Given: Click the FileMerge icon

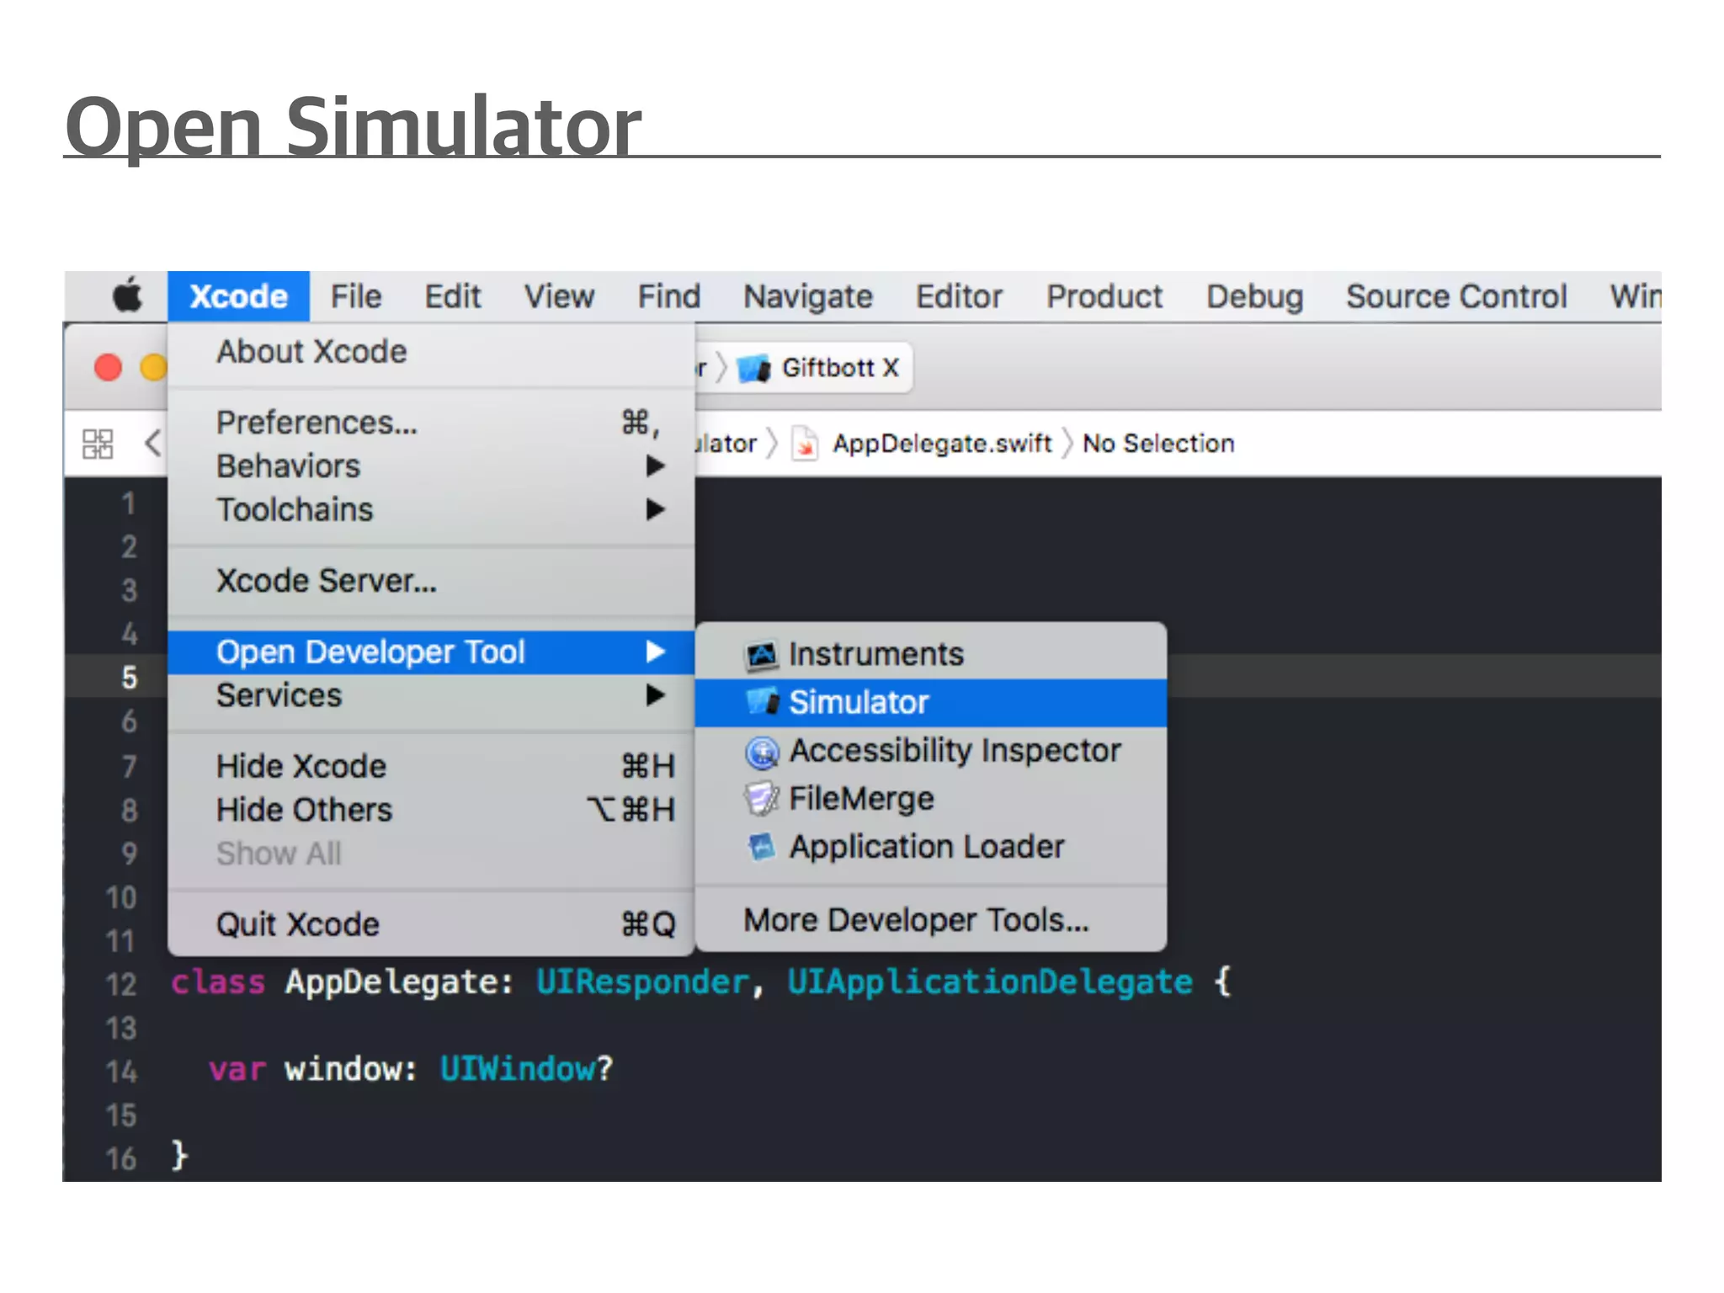Looking at the screenshot, I should (762, 799).
